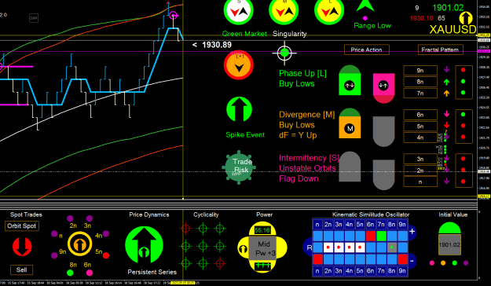The width and height of the screenshot is (491, 286).
Task: Click the orange up arrow beside 7n
Action: coord(446,93)
